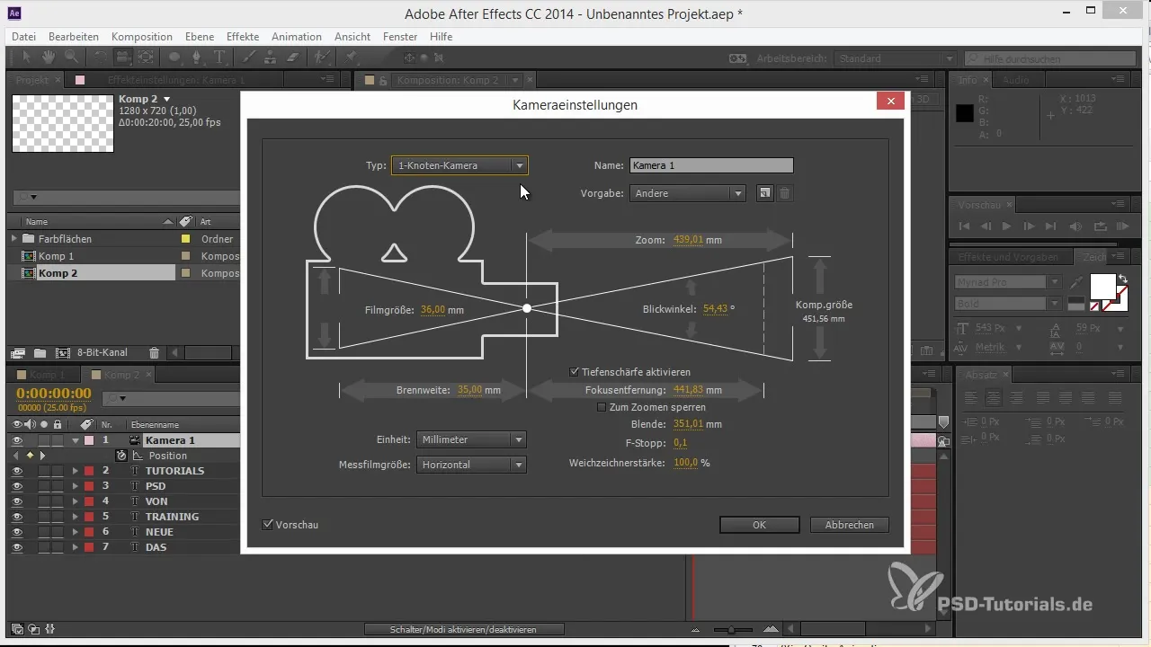Image resolution: width=1151 pixels, height=647 pixels.
Task: Hide the TRAINING layer eye icon
Action: [17, 517]
